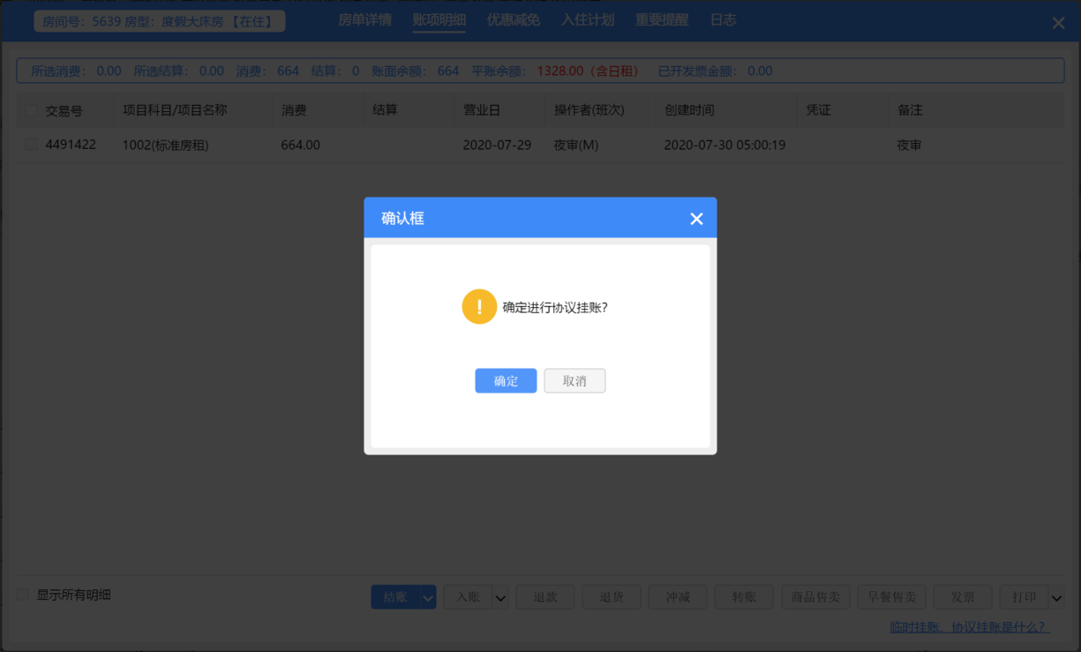Click the 退款 button

(545, 597)
